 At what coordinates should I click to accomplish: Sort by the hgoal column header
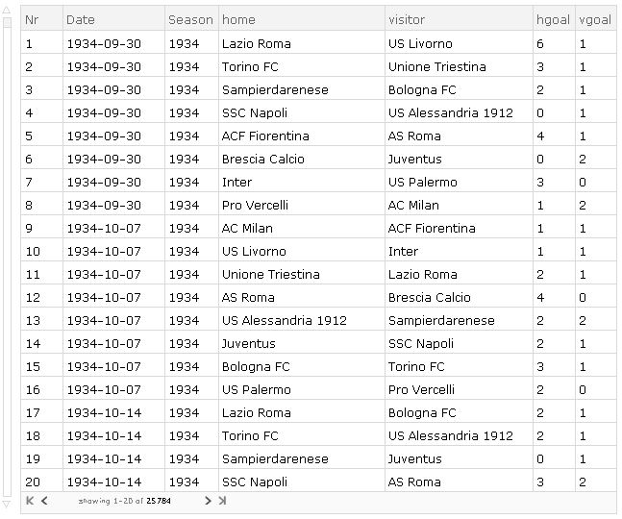(x=554, y=19)
